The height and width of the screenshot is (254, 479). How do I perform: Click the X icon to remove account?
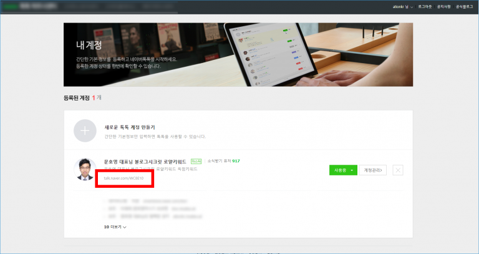pyautogui.click(x=399, y=170)
